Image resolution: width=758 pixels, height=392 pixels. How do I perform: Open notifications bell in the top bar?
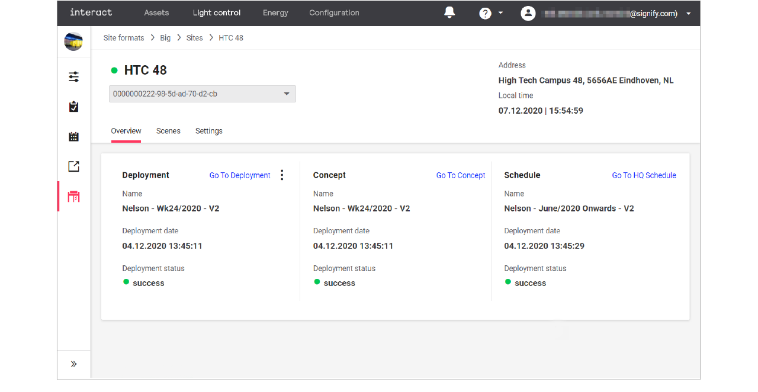pos(449,12)
